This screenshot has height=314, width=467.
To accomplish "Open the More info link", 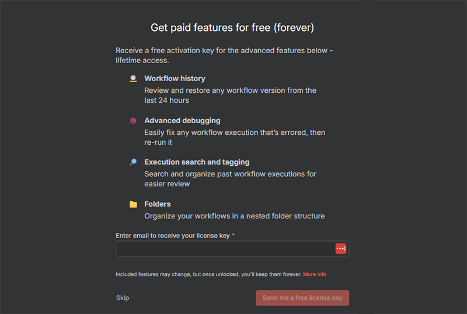I will [315, 274].
